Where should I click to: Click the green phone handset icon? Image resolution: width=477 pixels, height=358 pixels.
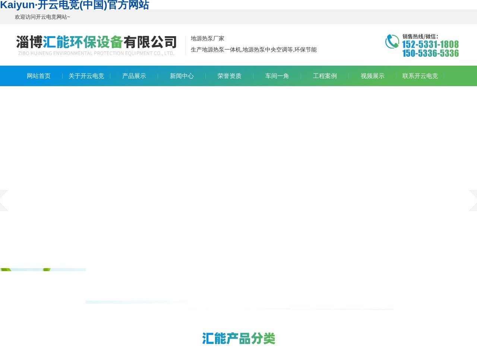[x=392, y=41]
